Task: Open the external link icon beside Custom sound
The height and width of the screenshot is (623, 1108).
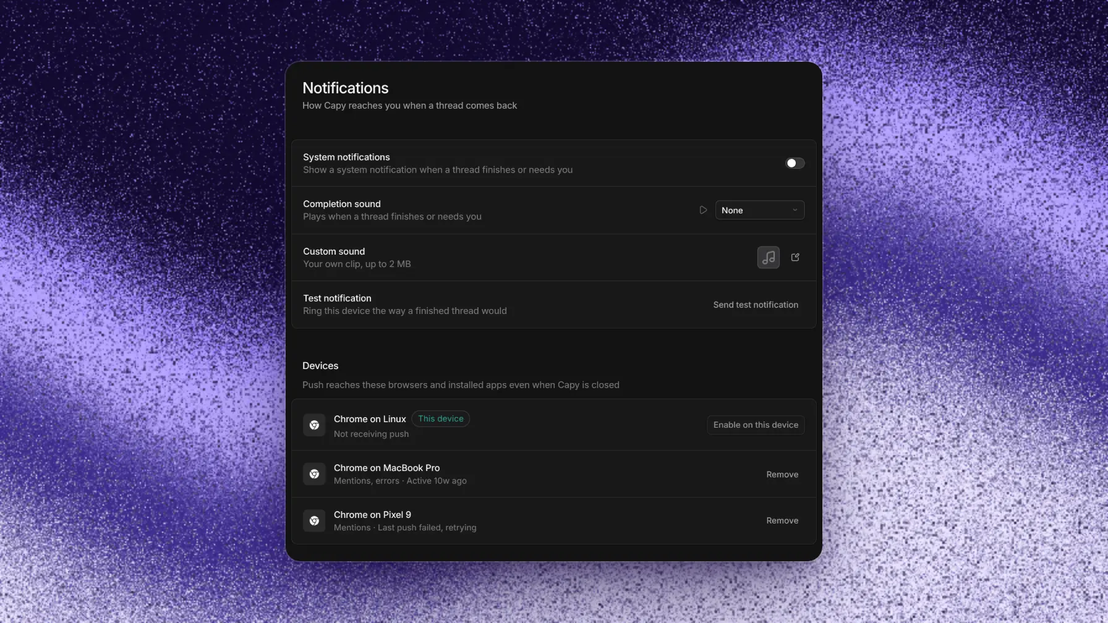Action: (x=795, y=257)
